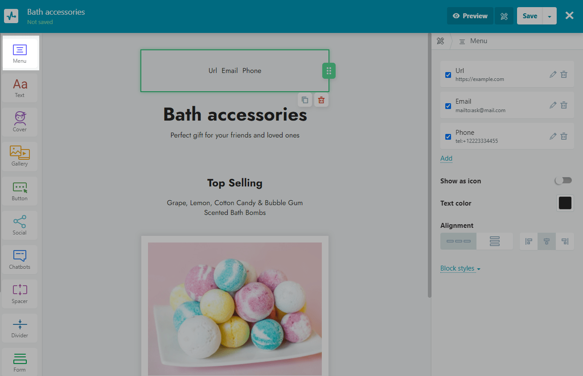Screen dimensions: 583x376
Task: Choose the Spacer block icon
Action: 20,294
